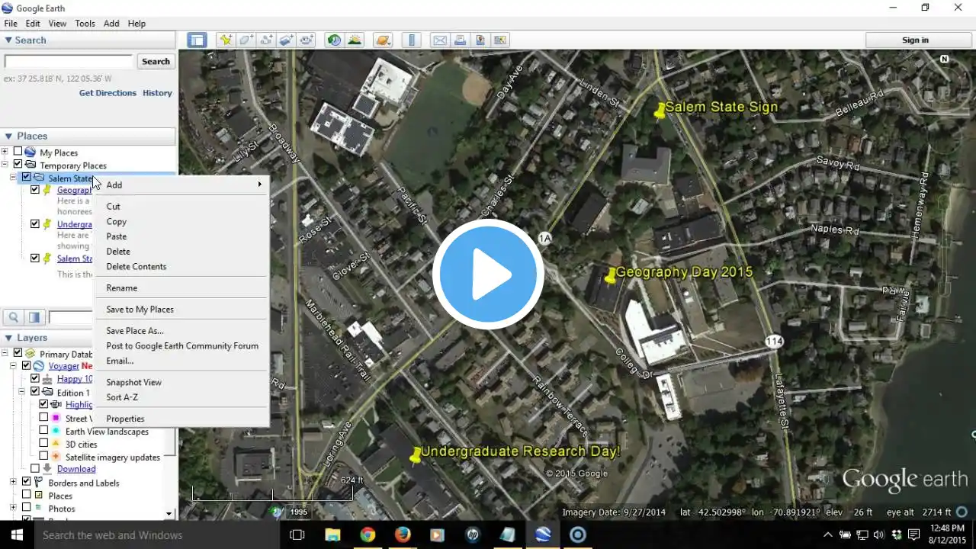The image size is (976, 549).
Task: Click the Download link in Layers
Action: [76, 469]
